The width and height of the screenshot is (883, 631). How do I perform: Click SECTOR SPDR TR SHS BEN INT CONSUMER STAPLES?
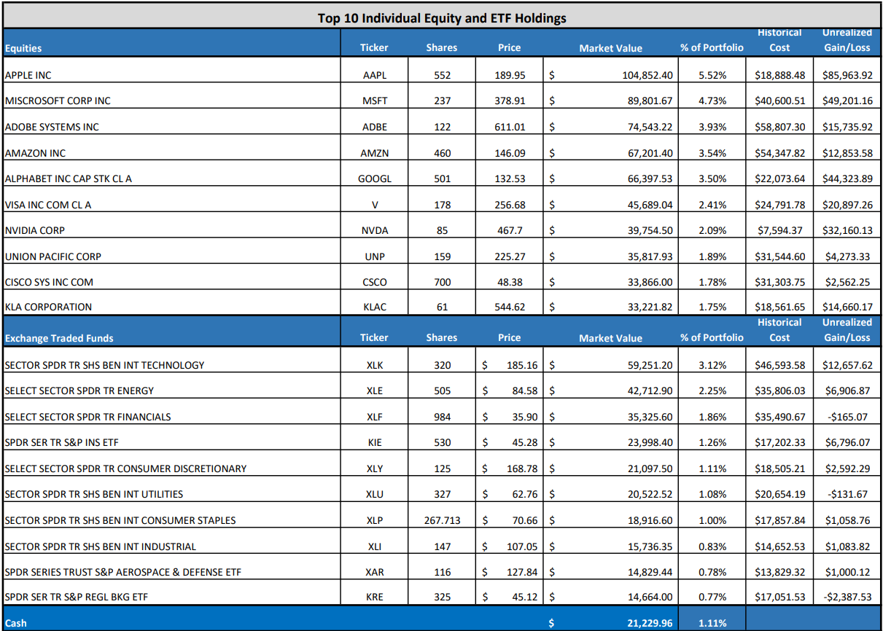tap(120, 520)
